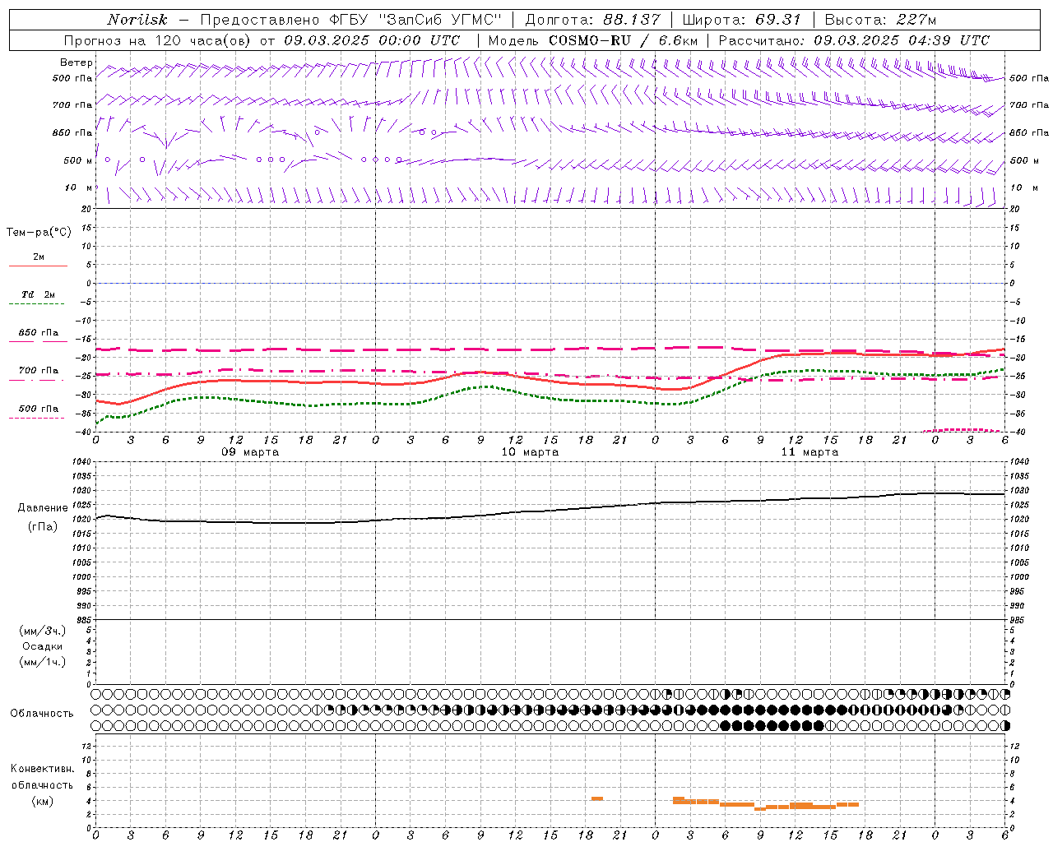Viewport: 1053px width, 842px height.
Task: Click the "Осадки" precipitation label
Action: click(x=43, y=646)
